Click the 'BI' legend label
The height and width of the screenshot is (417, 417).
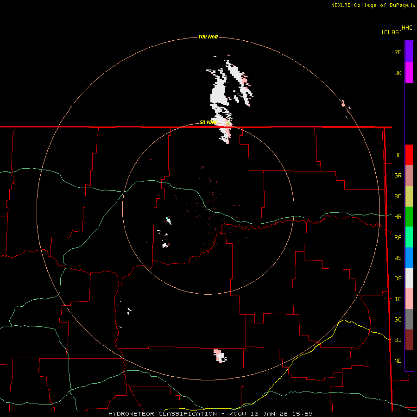coord(398,340)
